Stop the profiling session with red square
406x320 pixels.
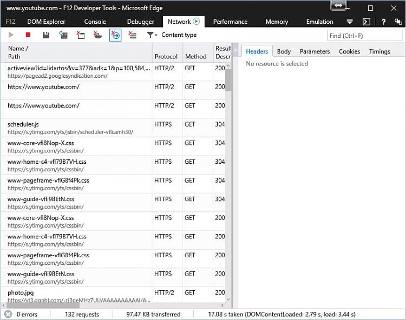click(x=28, y=35)
